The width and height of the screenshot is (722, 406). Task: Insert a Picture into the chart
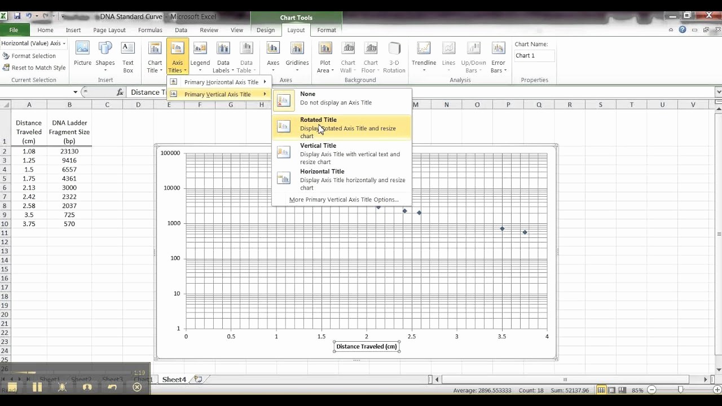point(82,56)
